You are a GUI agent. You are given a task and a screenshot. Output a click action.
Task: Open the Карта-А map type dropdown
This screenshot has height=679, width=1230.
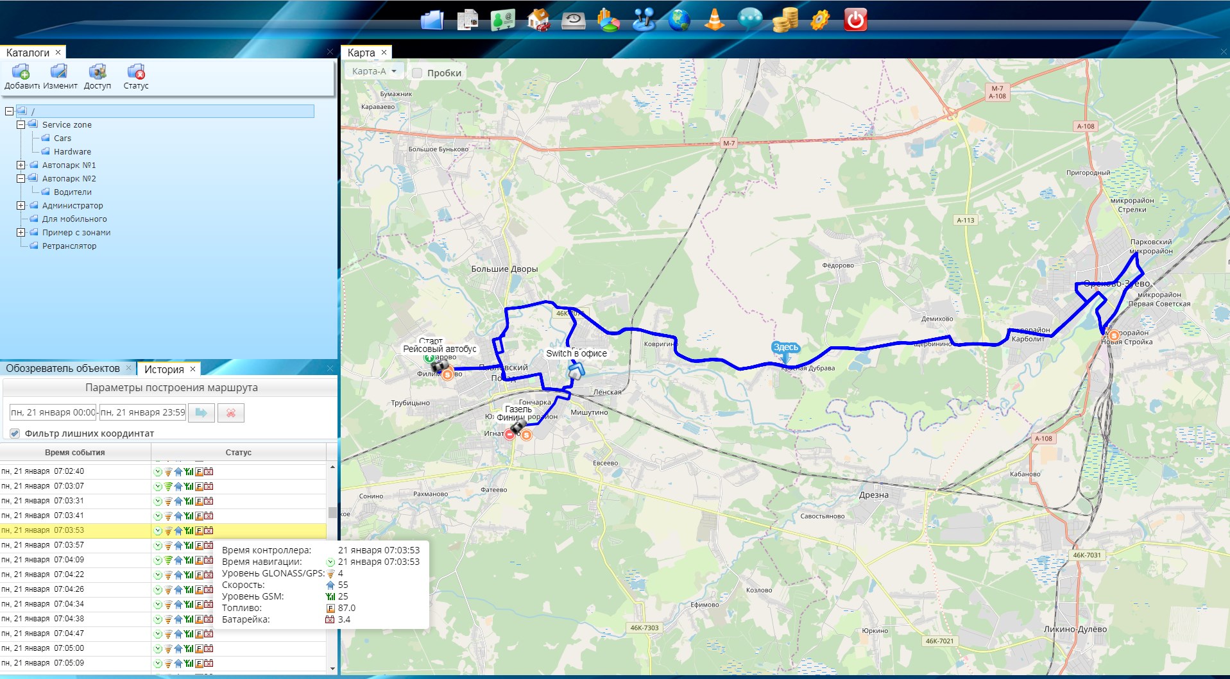pyautogui.click(x=374, y=71)
